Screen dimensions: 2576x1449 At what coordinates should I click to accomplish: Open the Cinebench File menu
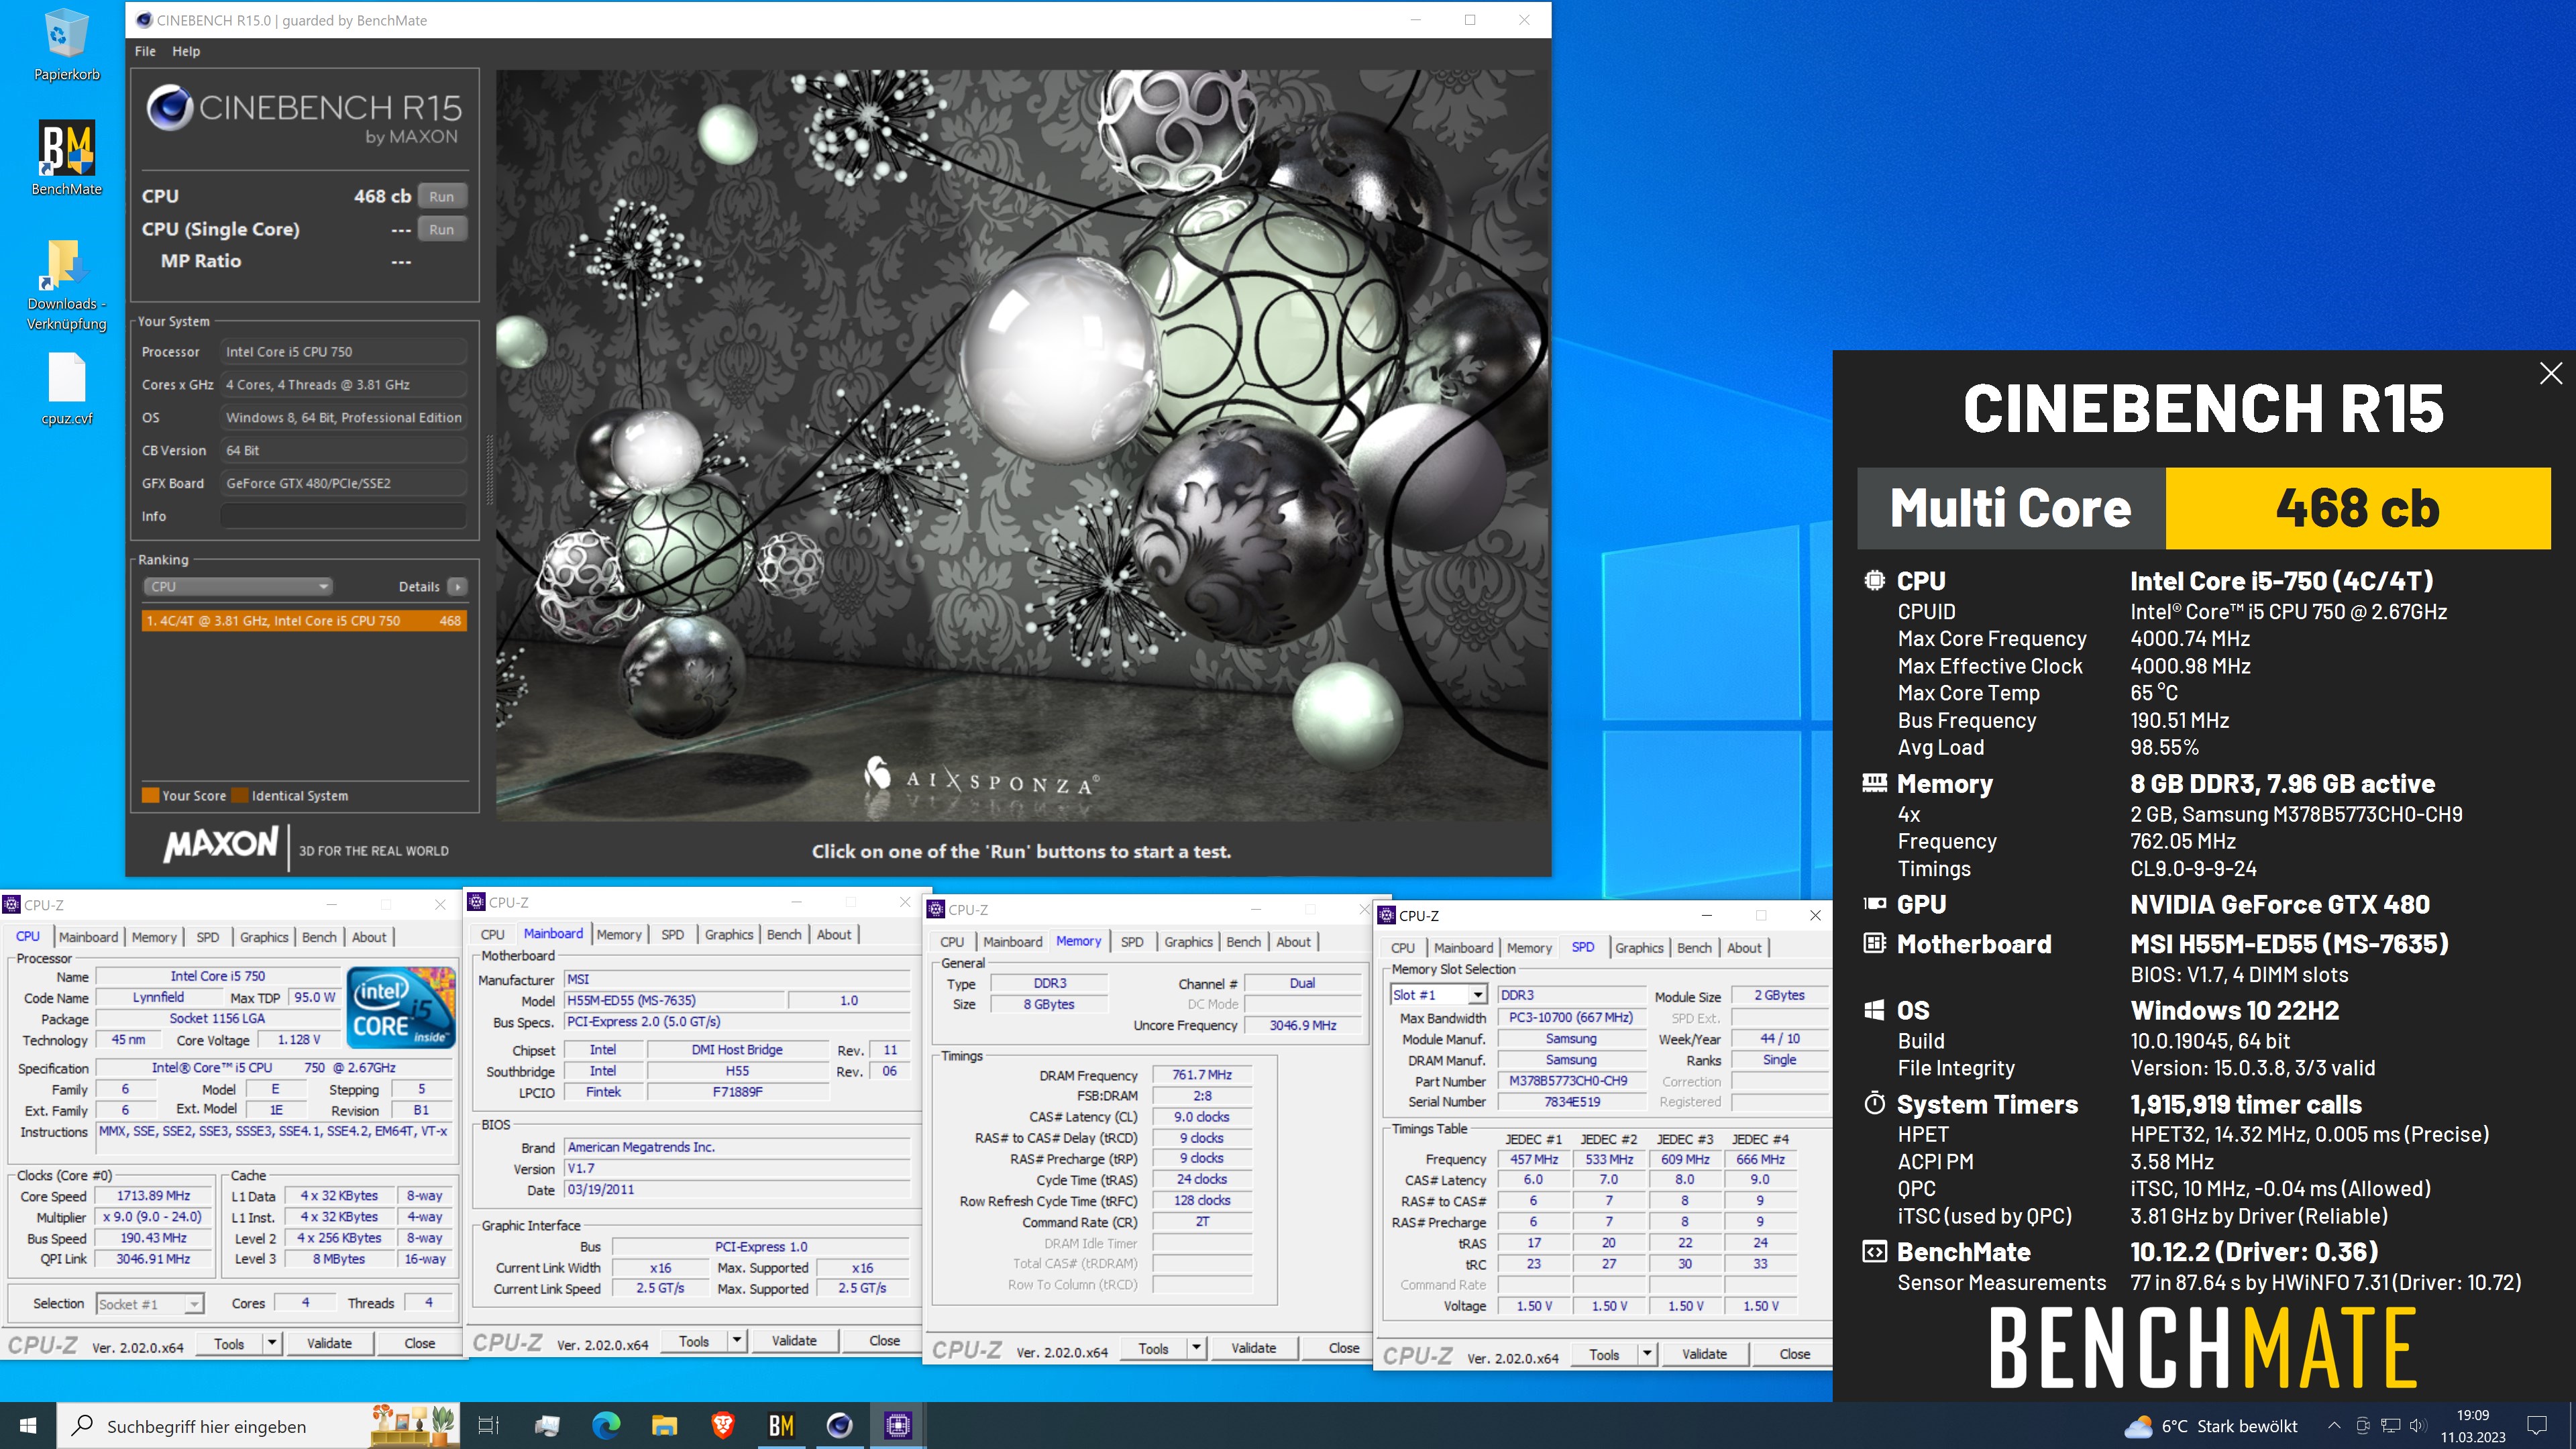click(145, 51)
